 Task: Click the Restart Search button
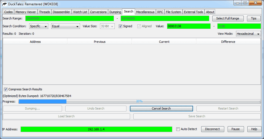[228, 108]
